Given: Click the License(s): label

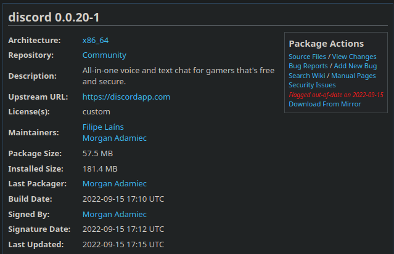Looking at the screenshot, I should (29, 111).
